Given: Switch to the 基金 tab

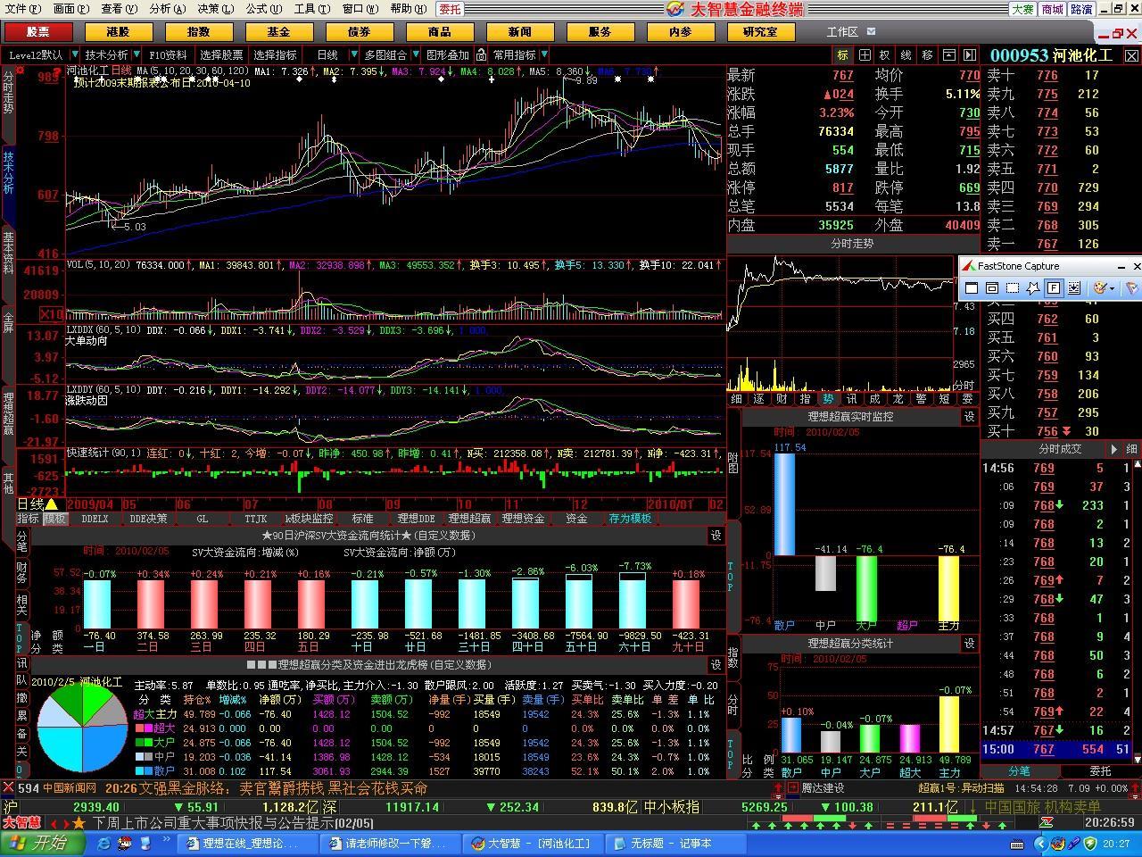Looking at the screenshot, I should click(x=278, y=32).
